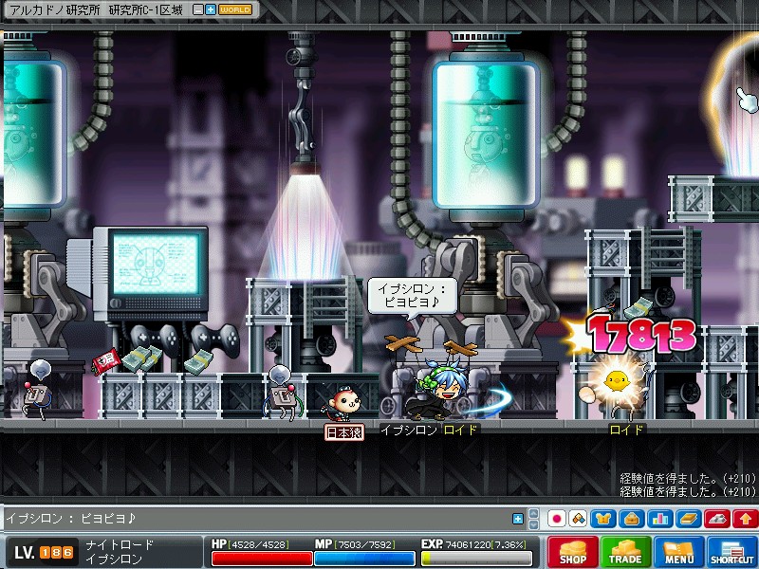Click the red dropped item on platform

point(106,361)
